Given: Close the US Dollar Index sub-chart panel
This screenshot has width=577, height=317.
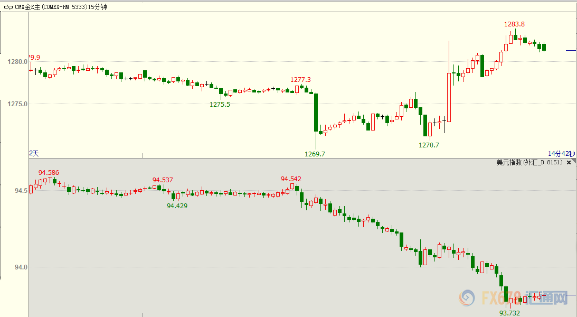Looking at the screenshot, I should [569, 163].
